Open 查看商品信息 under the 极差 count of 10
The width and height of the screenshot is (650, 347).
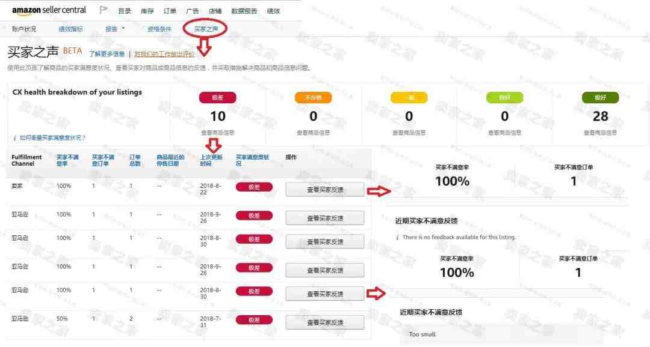(218, 133)
